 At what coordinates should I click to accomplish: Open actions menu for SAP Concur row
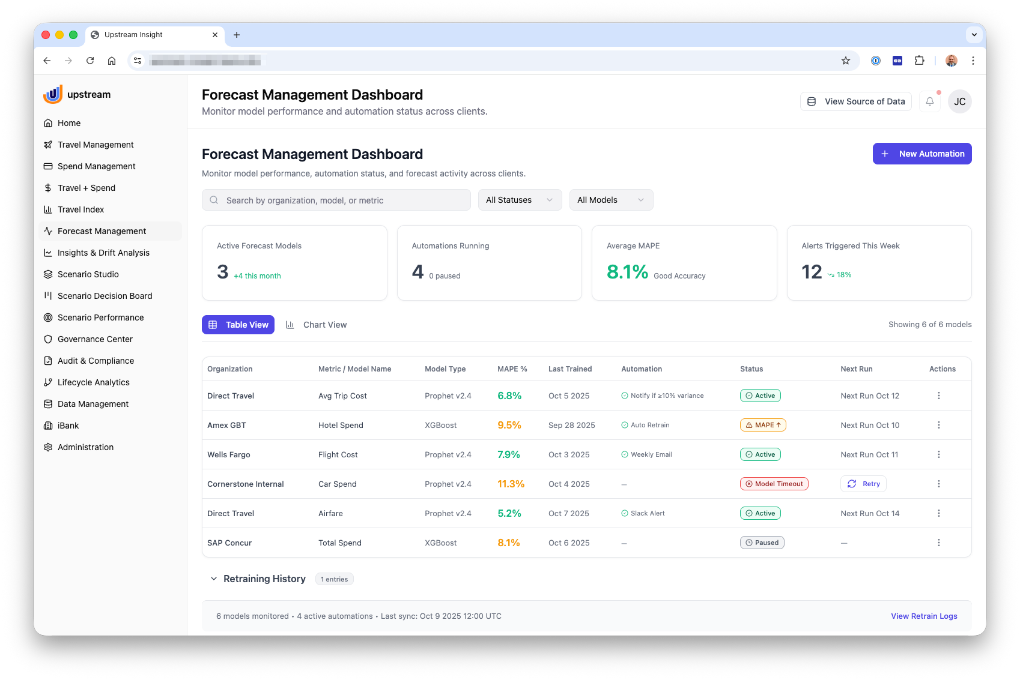tap(938, 543)
